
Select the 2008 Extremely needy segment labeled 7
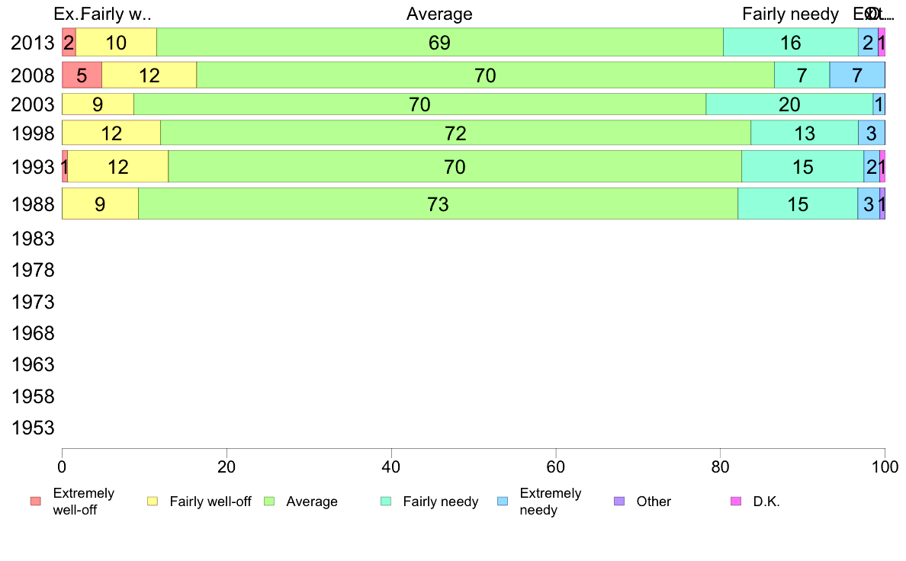857,75
